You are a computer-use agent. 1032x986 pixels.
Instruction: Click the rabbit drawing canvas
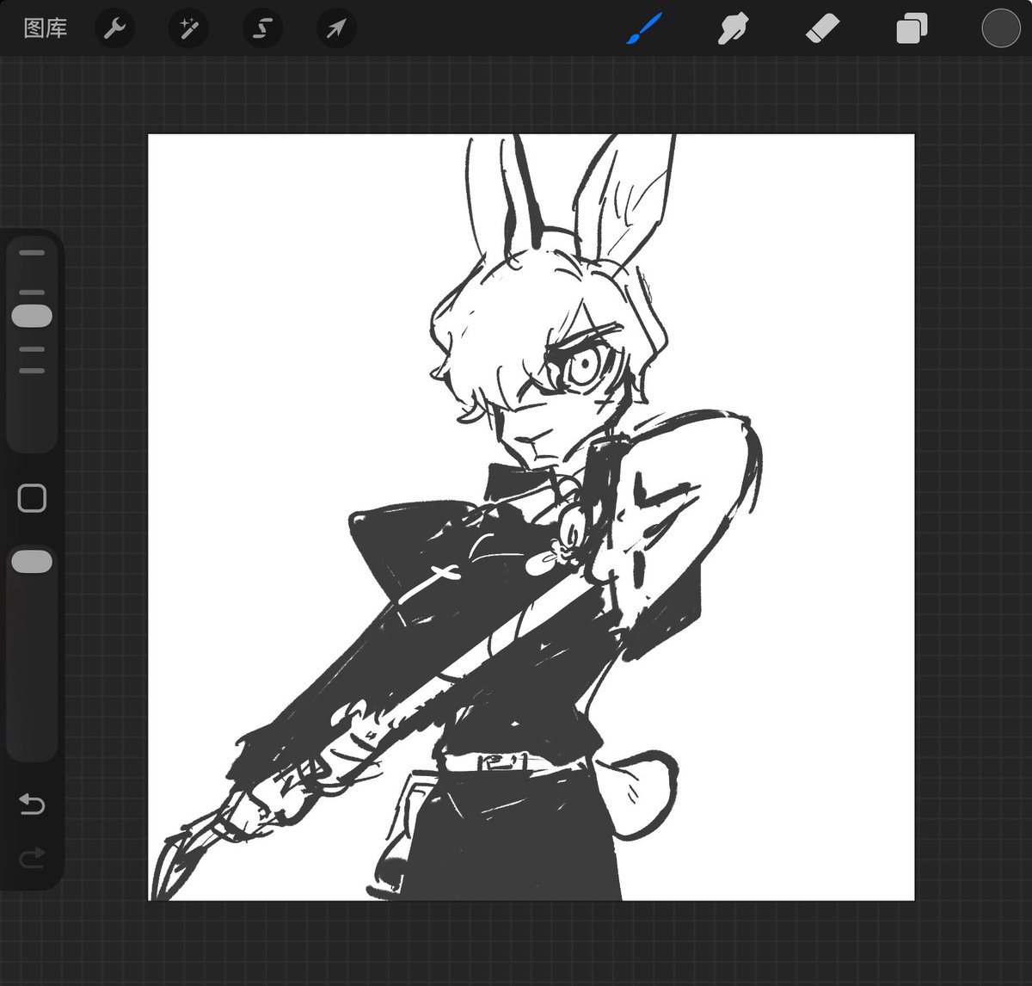tap(531, 517)
